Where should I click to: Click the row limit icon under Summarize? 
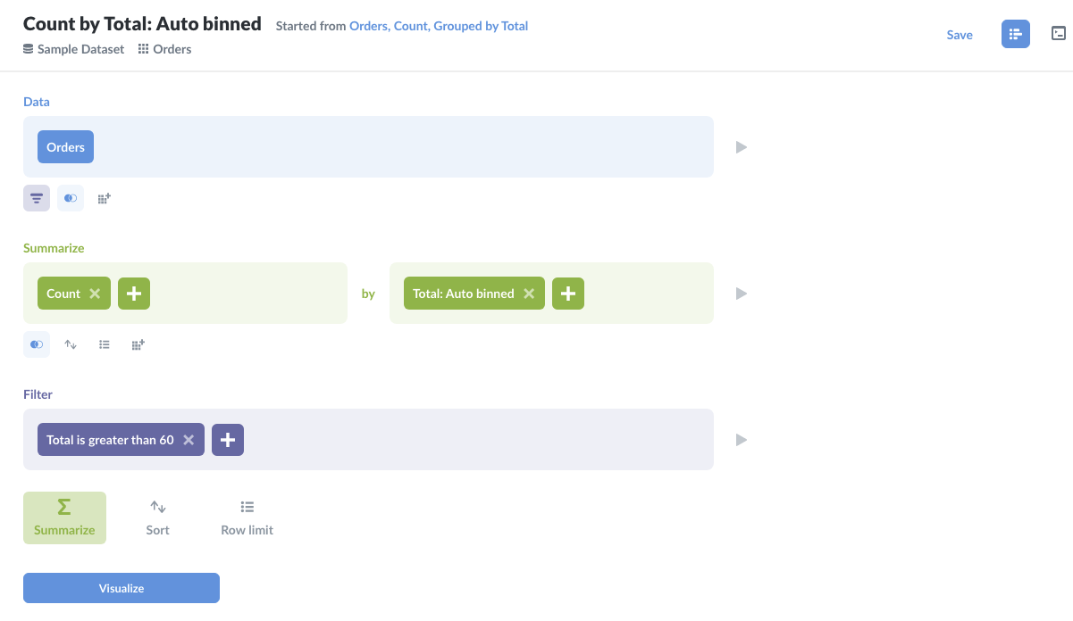[x=104, y=344]
